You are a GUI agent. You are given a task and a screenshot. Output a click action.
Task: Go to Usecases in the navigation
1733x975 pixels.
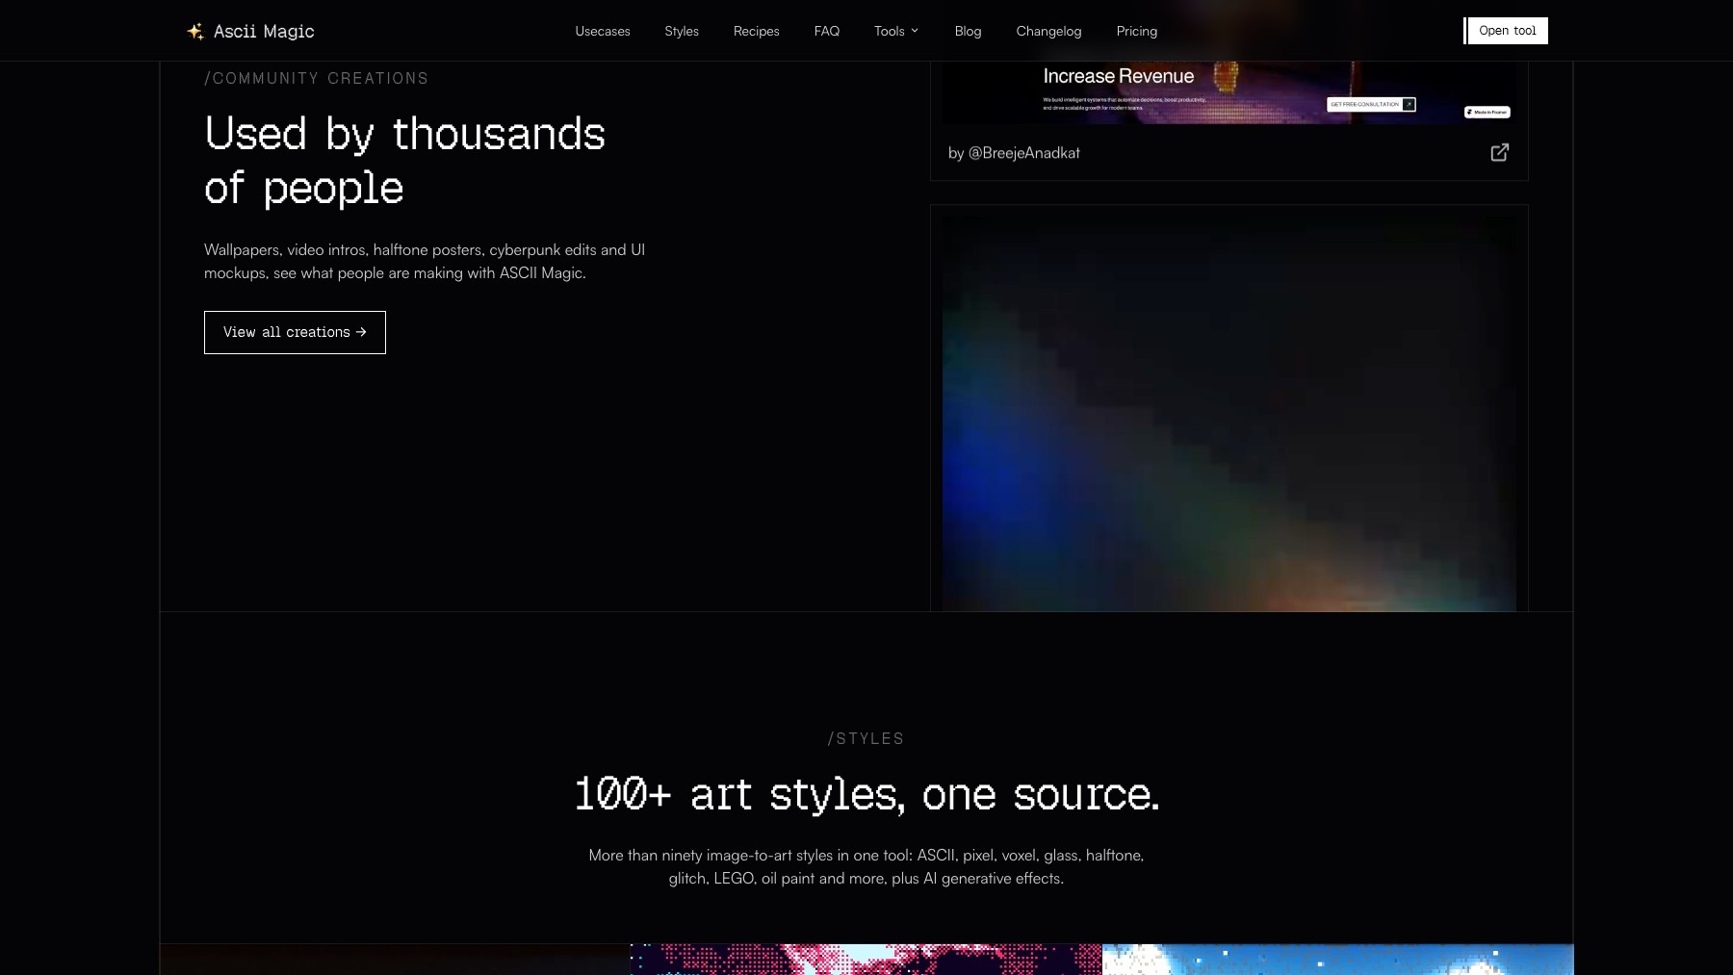tap(603, 31)
